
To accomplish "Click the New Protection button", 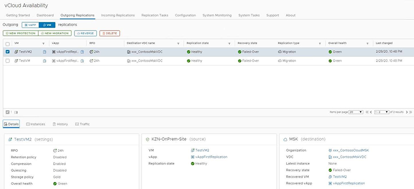I will click(x=20, y=33).
